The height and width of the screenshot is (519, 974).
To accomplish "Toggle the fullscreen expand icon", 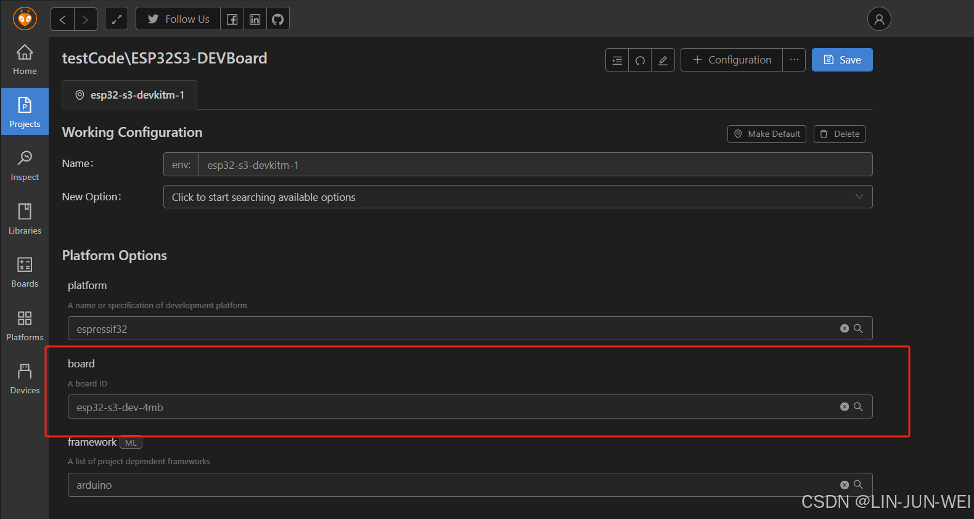I will pyautogui.click(x=117, y=19).
